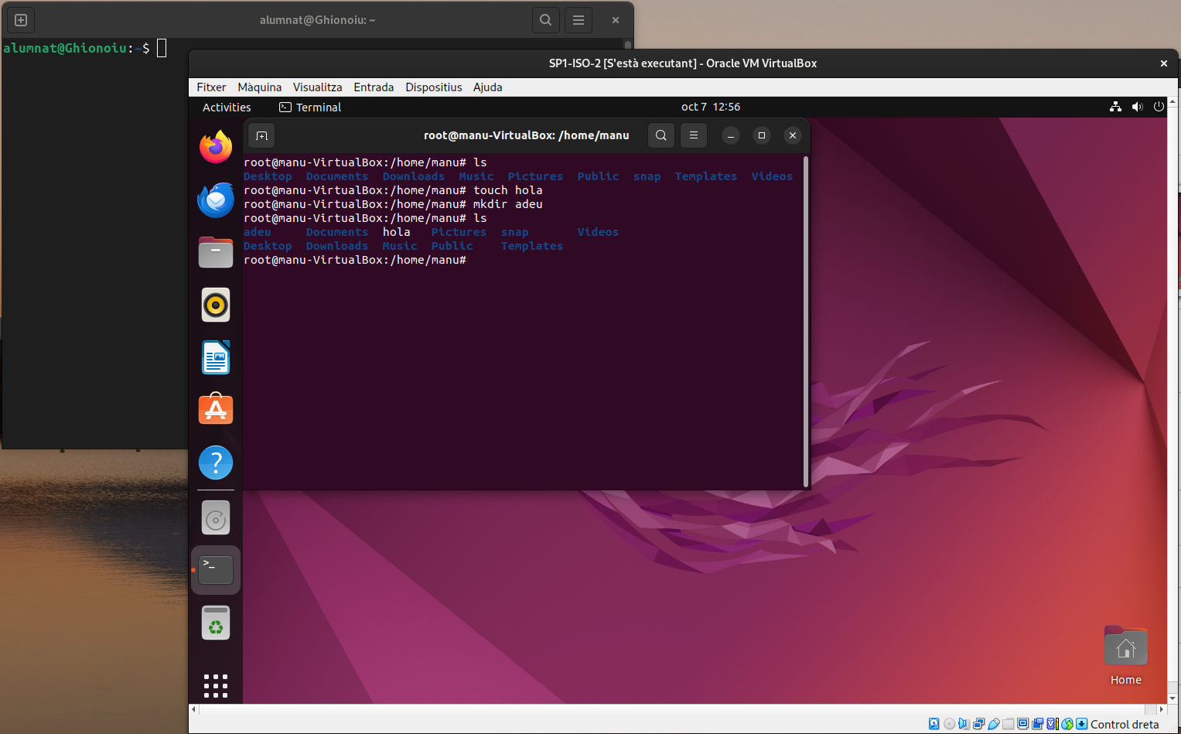Open the Dispositius menu in VirtualBox
Image resolution: width=1181 pixels, height=734 pixels.
click(433, 87)
